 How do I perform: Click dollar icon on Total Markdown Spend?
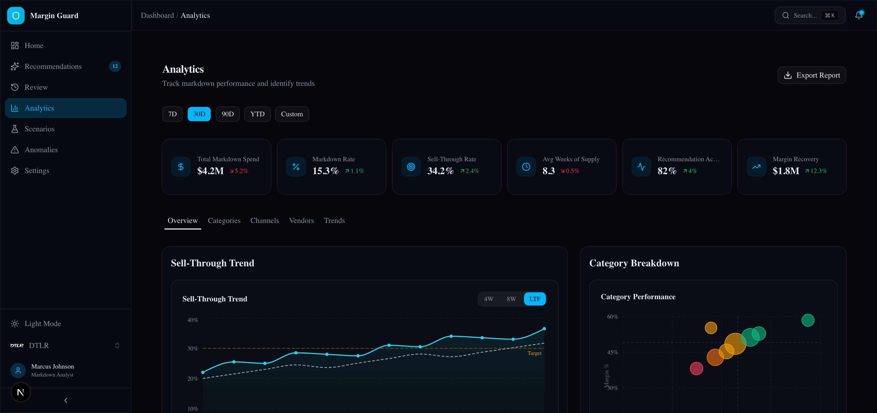coord(181,167)
